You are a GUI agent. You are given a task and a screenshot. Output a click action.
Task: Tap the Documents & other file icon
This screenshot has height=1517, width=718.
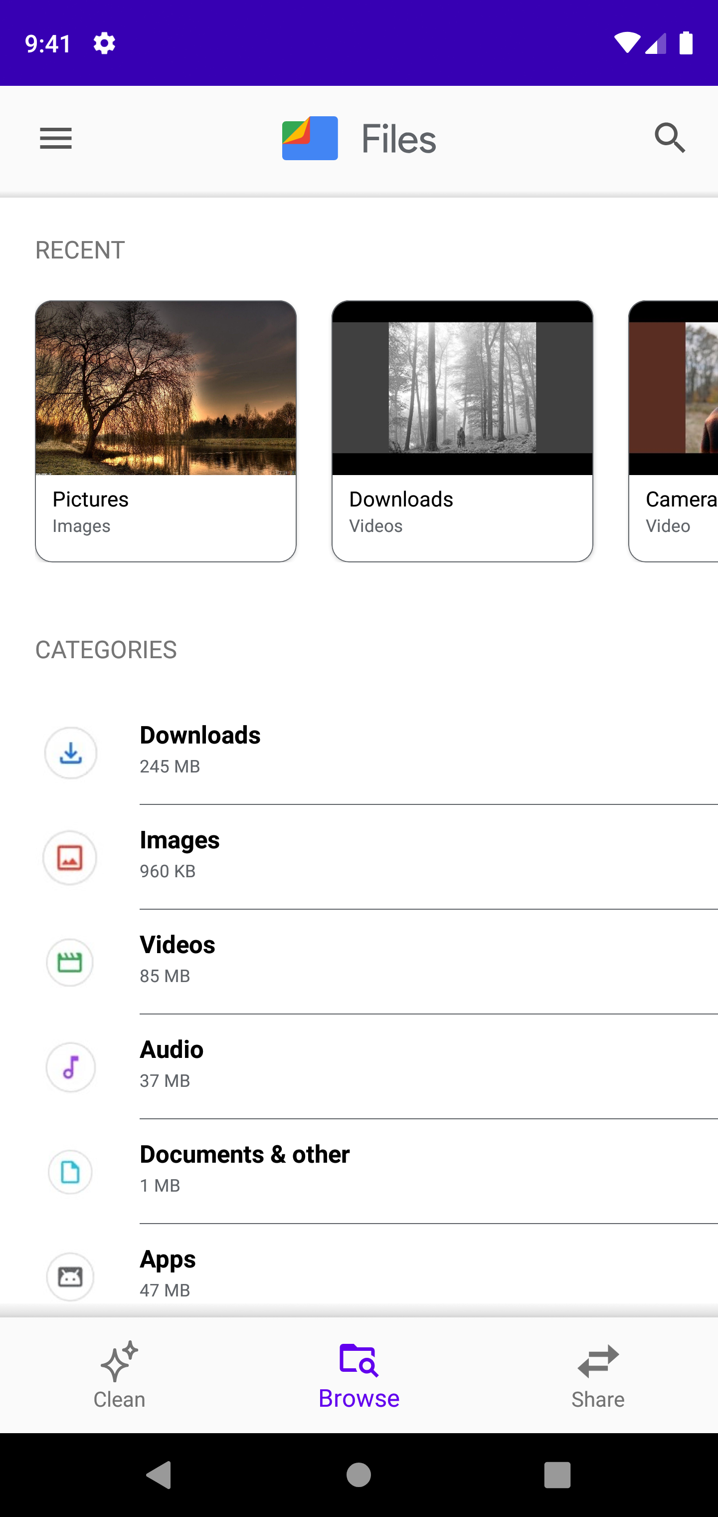70,1172
